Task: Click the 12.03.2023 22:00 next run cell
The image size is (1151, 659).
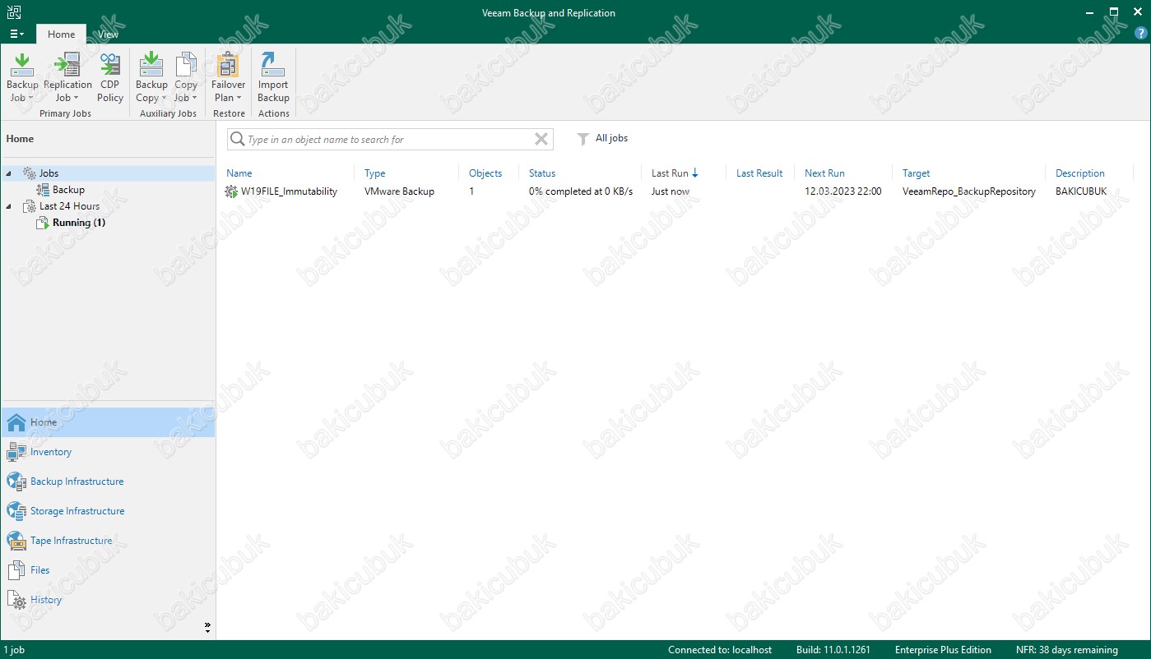Action: [842, 191]
